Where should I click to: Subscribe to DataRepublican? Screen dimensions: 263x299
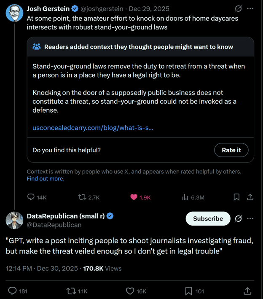(x=208, y=218)
